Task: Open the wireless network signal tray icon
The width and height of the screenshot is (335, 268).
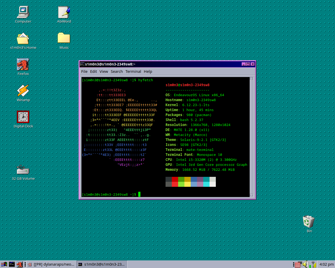Action: (314, 264)
